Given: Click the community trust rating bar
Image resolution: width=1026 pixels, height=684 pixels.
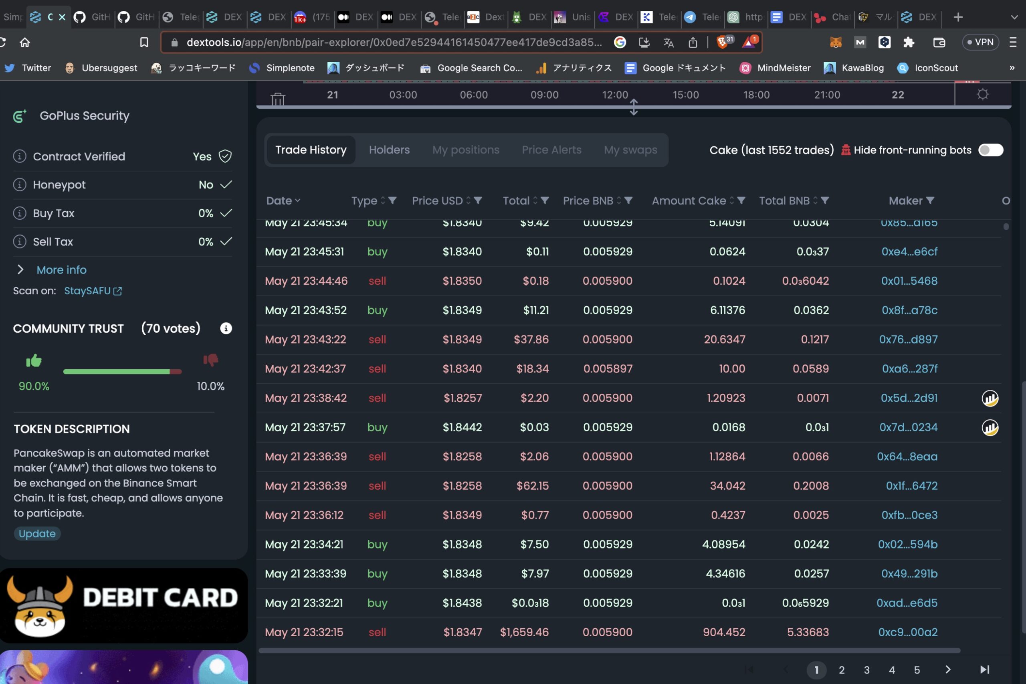Looking at the screenshot, I should tap(122, 372).
